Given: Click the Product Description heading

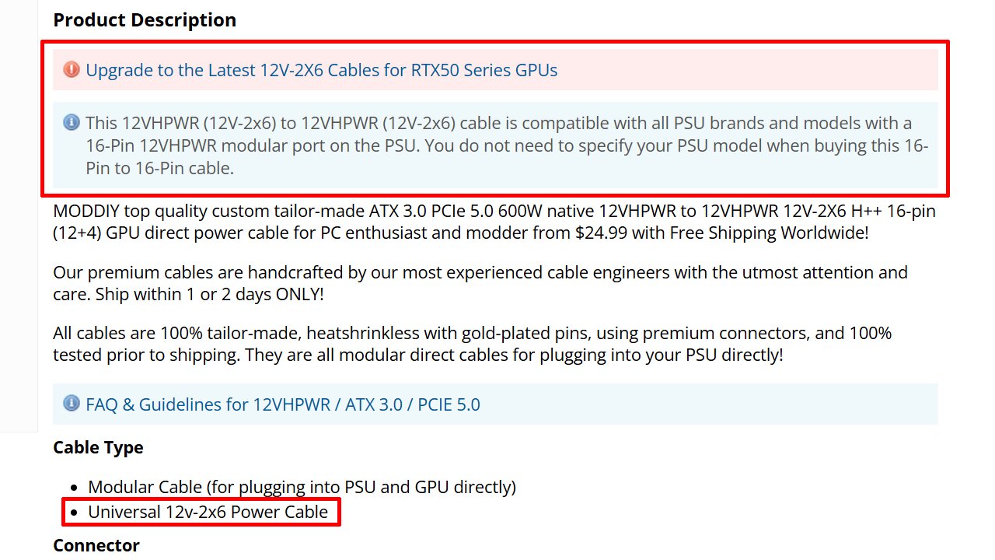Looking at the screenshot, I should [145, 20].
